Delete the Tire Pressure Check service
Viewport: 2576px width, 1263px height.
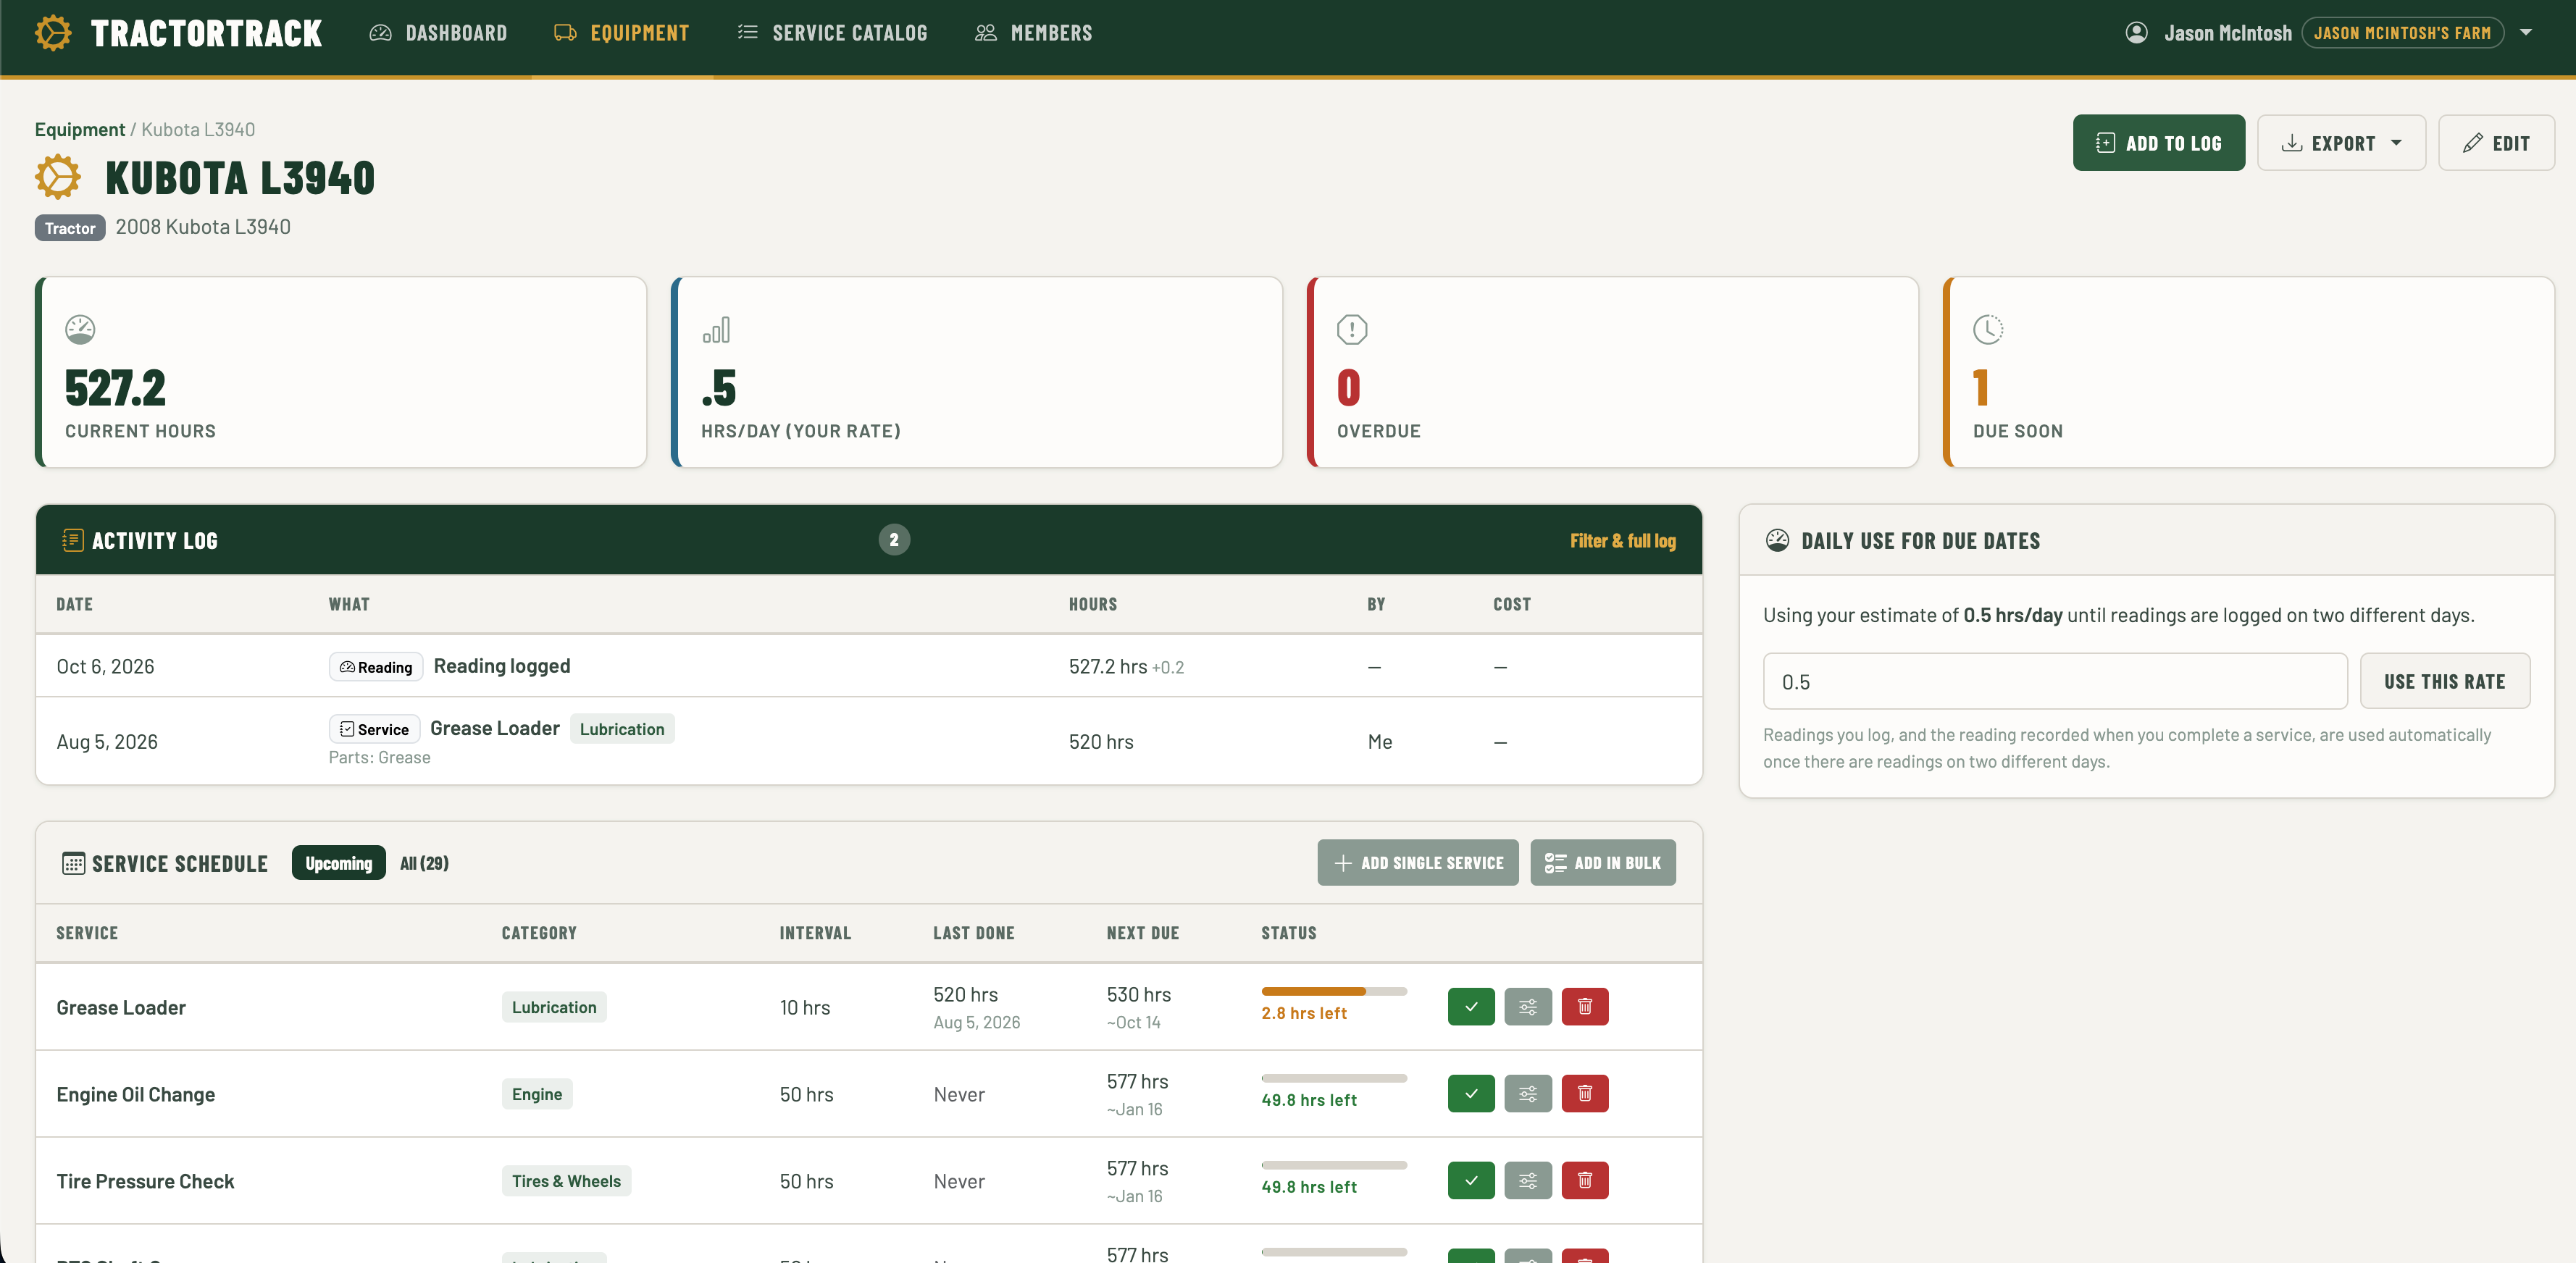click(1585, 1181)
